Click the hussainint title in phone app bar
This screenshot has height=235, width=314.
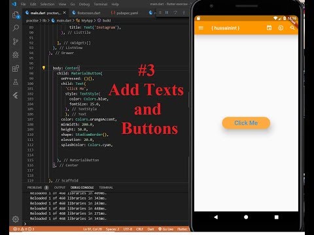(x=226, y=28)
